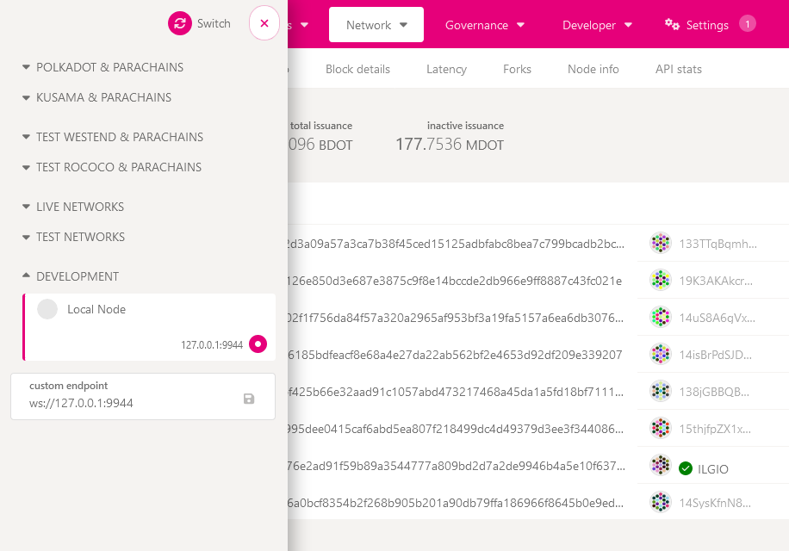
Task: Select the 127.0.0.1:9944 radio button
Action: click(x=258, y=344)
